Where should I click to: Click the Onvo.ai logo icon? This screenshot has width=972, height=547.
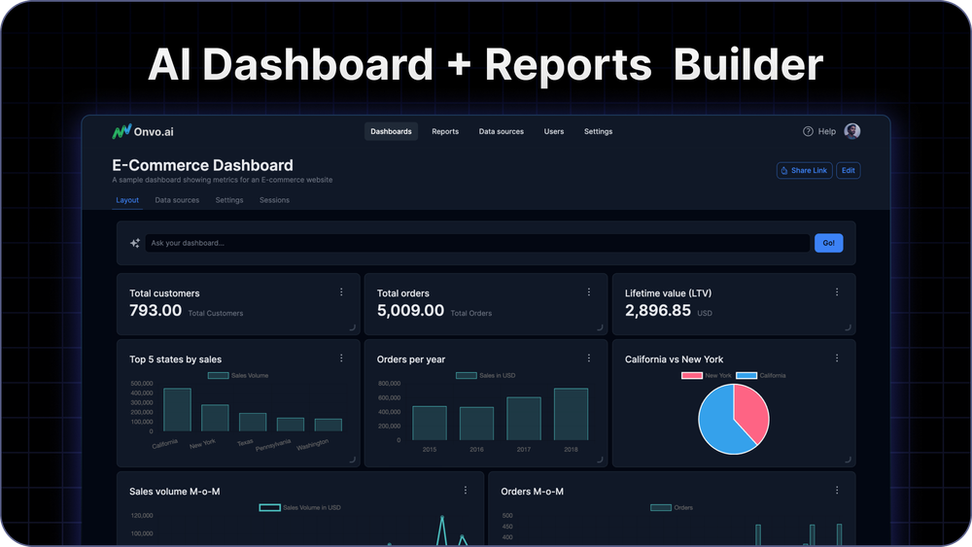point(121,131)
